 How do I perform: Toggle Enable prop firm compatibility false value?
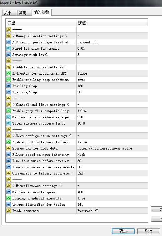112,111
